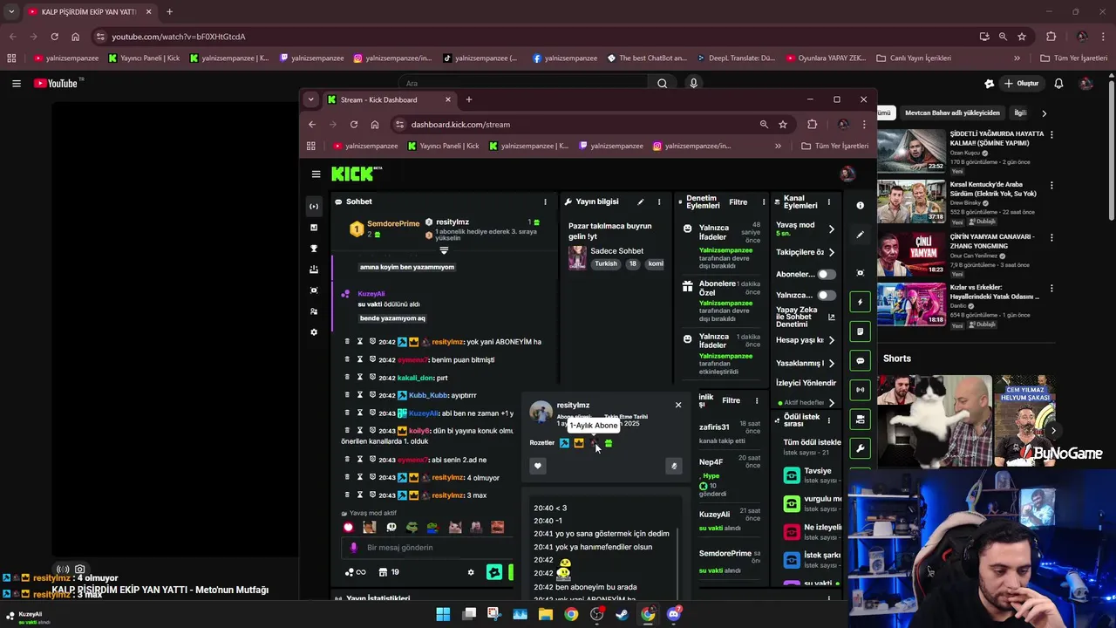Click Oluştur button on YouTube

1021,84
